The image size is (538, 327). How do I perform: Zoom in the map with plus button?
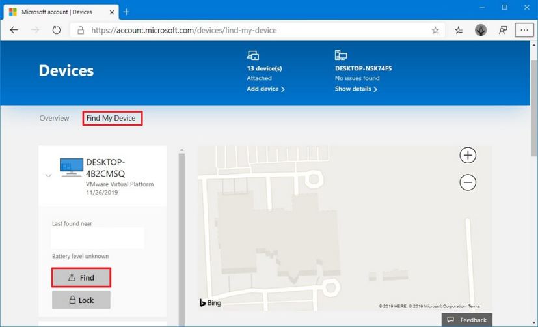[468, 155]
